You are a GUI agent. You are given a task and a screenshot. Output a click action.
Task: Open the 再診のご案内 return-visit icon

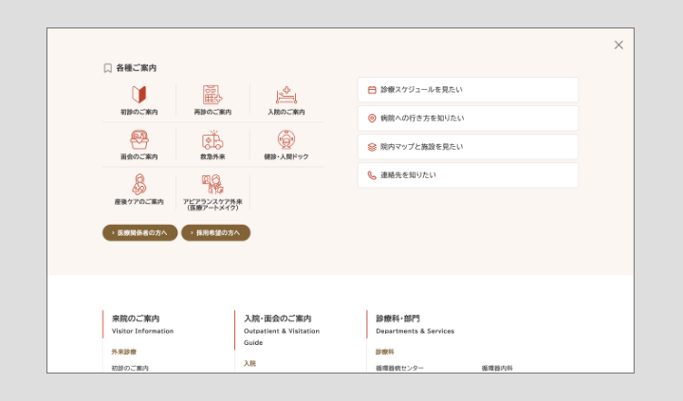click(x=212, y=96)
